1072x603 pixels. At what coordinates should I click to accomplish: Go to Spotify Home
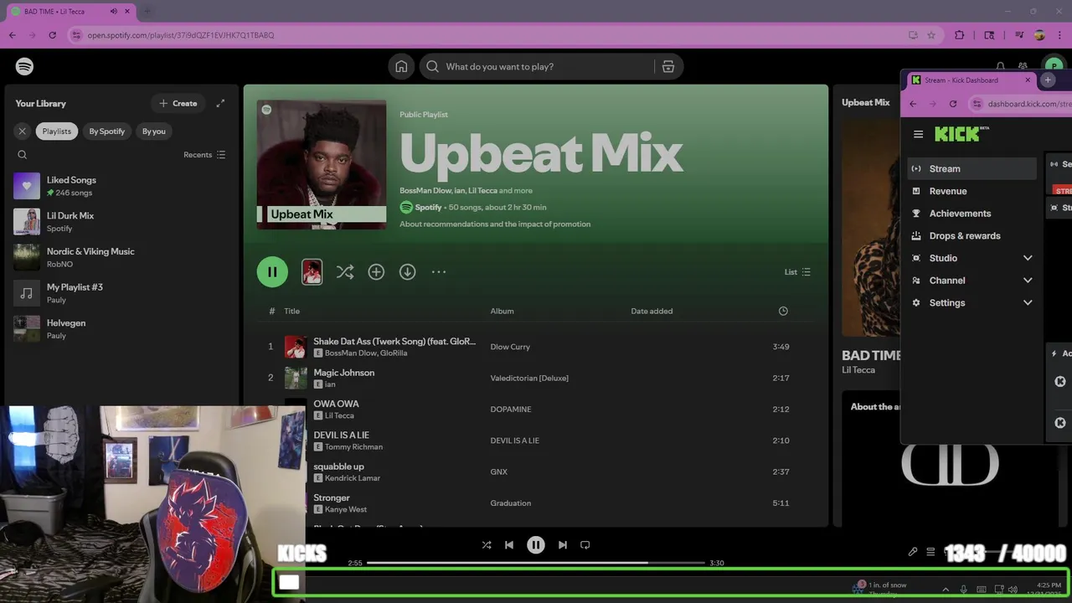(401, 66)
